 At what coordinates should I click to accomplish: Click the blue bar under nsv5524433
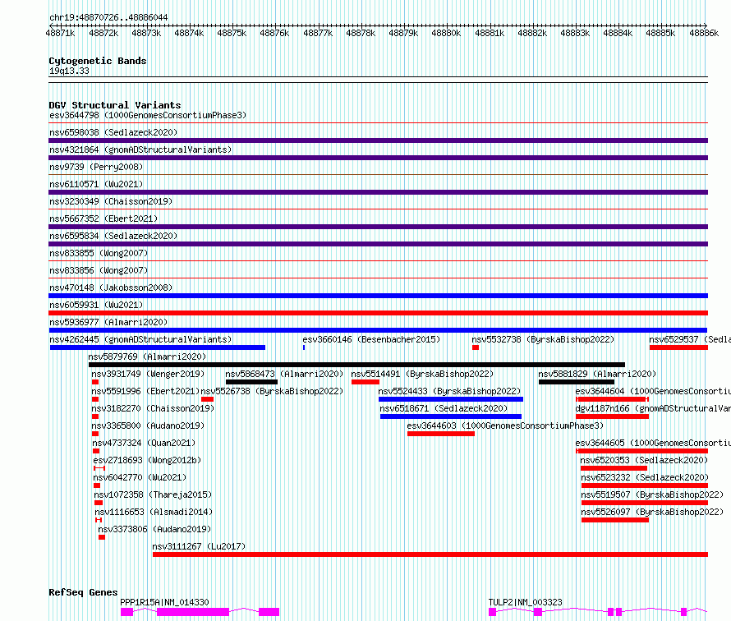(x=451, y=399)
